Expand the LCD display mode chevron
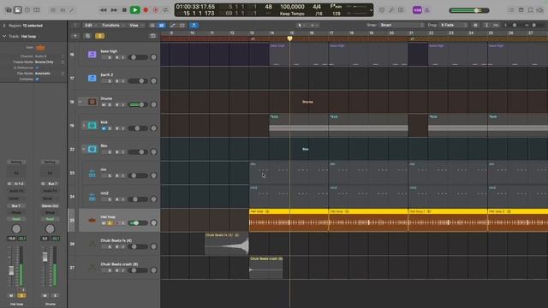The image size is (548, 308). [x=371, y=10]
